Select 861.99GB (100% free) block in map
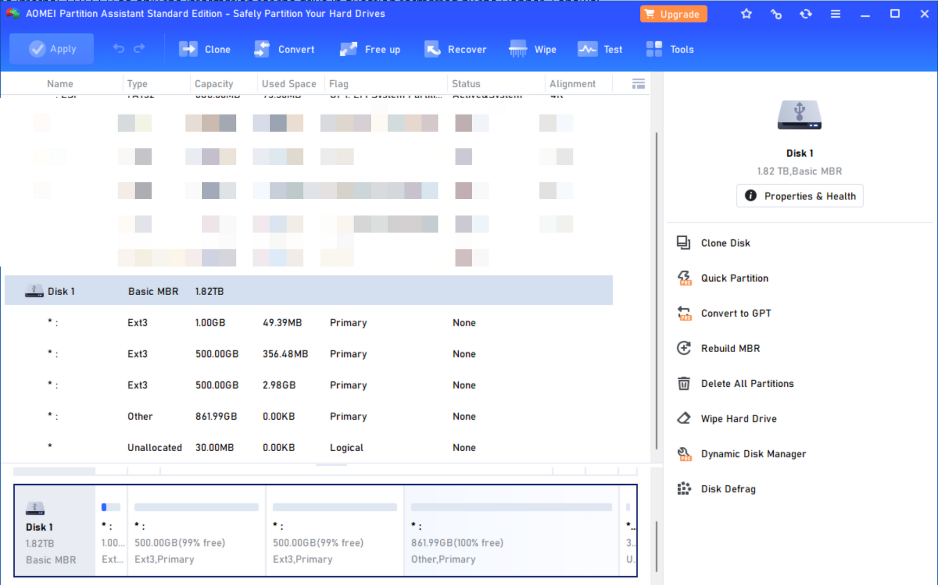Image resolution: width=938 pixels, height=585 pixels. (x=512, y=531)
